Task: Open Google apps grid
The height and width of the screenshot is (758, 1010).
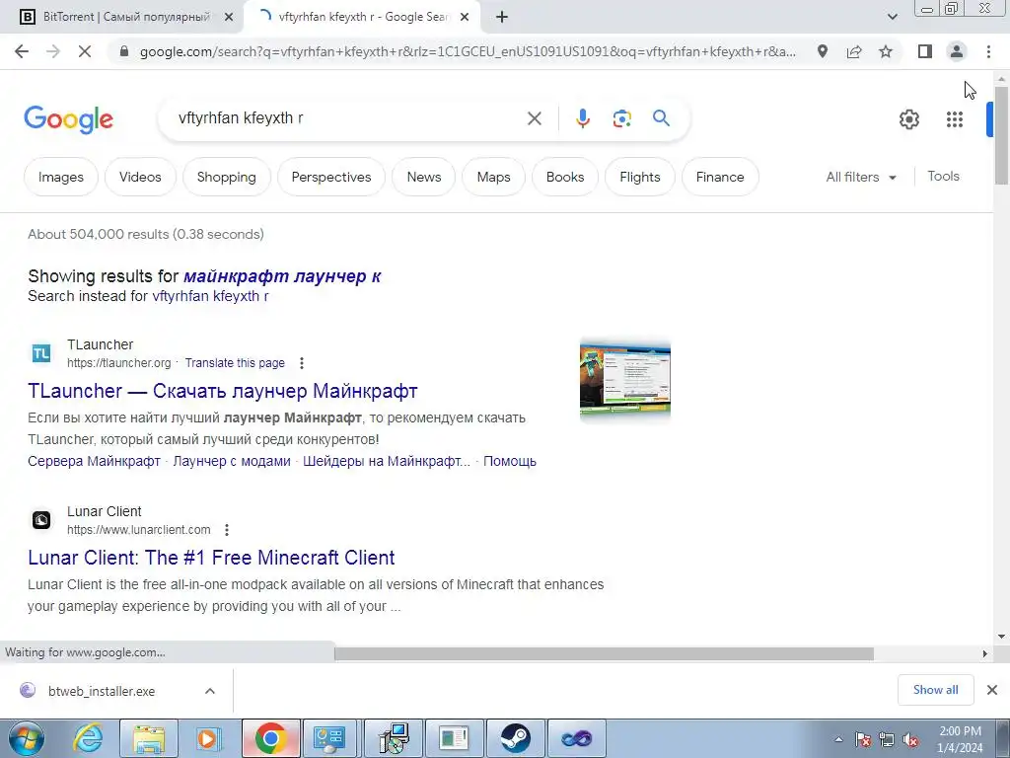Action: click(955, 119)
